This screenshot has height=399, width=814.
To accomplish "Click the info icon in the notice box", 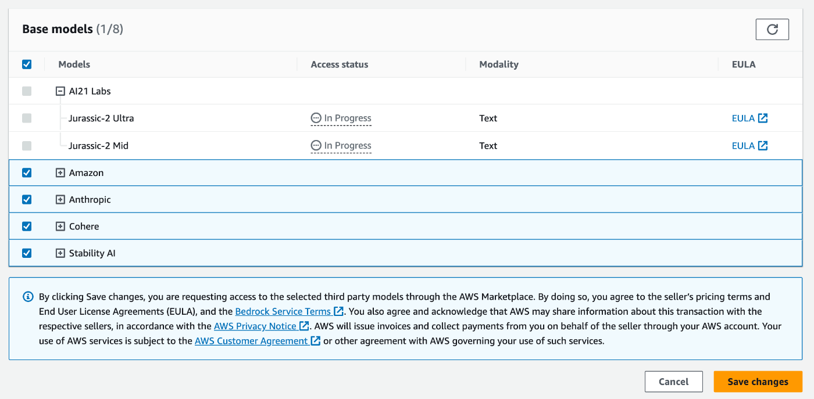I will point(28,297).
